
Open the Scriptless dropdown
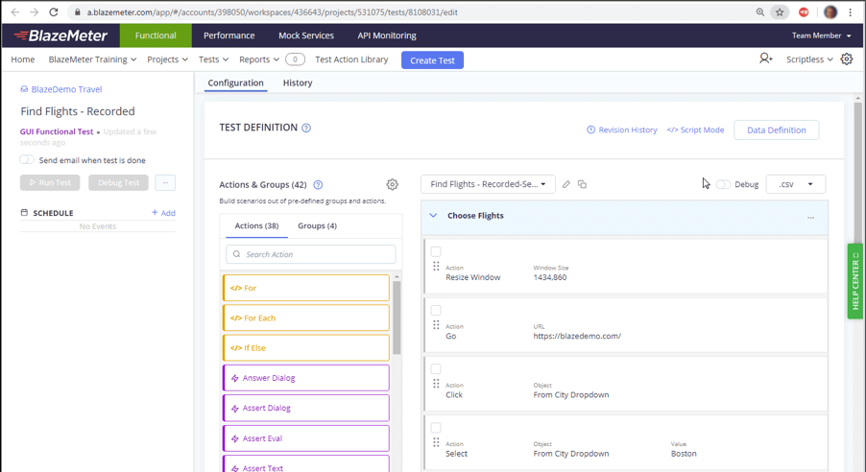(809, 59)
